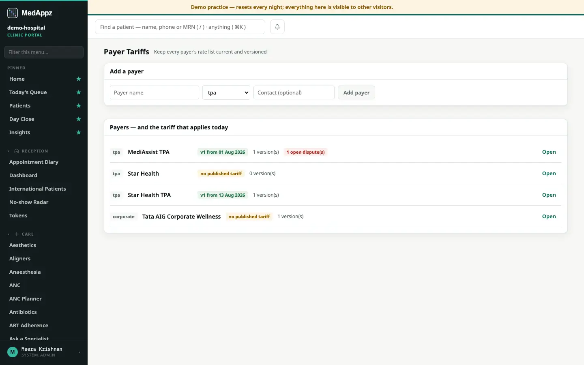Click Meera Krishnan's avatar
The image size is (584, 365).
pyautogui.click(x=13, y=352)
